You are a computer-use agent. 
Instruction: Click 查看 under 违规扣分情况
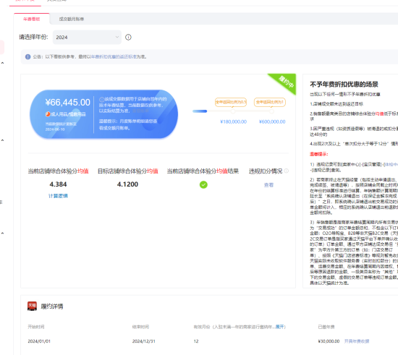click(268, 185)
